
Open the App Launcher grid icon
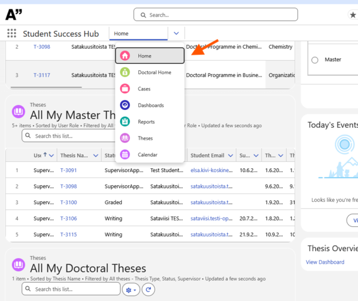pos(11,33)
